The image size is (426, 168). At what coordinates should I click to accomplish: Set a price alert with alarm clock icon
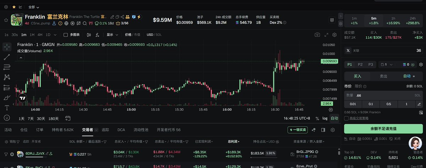point(332,20)
